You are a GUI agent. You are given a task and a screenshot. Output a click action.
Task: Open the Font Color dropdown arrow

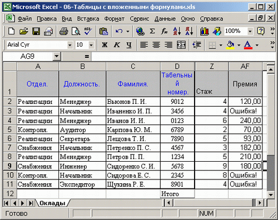tap(257, 45)
